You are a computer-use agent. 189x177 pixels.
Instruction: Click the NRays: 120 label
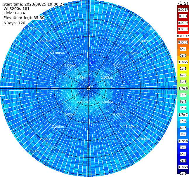point(14,23)
